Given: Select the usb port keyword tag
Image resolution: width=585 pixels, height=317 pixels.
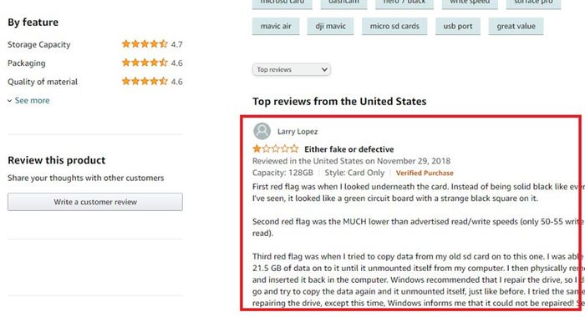Looking at the screenshot, I should tap(458, 27).
